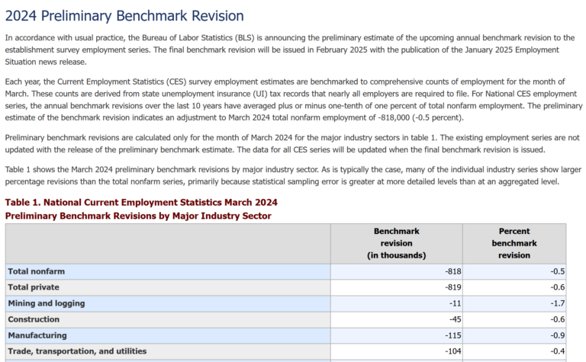This screenshot has height=362, width=586.
Task: Click the -115 value for Manufacturing
Action: click(x=453, y=335)
